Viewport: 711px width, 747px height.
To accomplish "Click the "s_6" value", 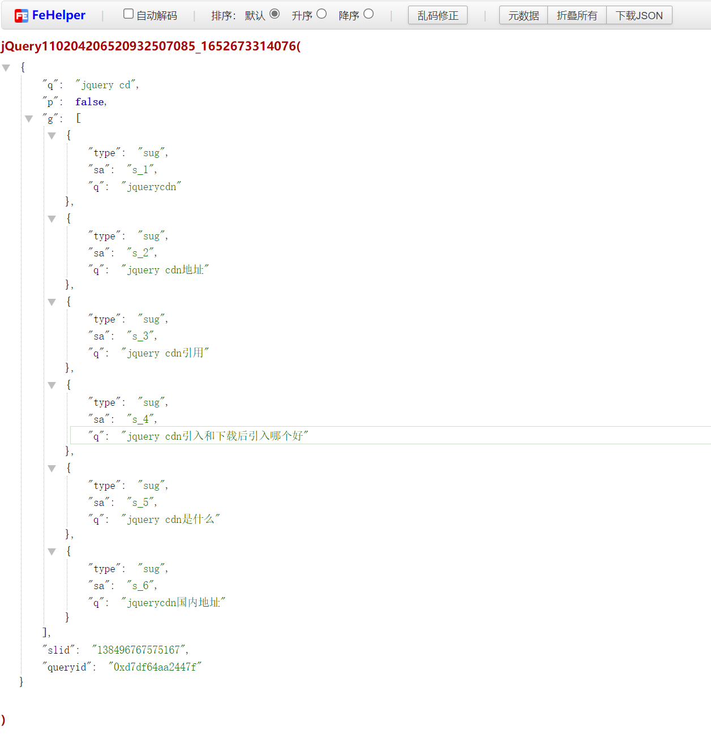I will (x=142, y=586).
